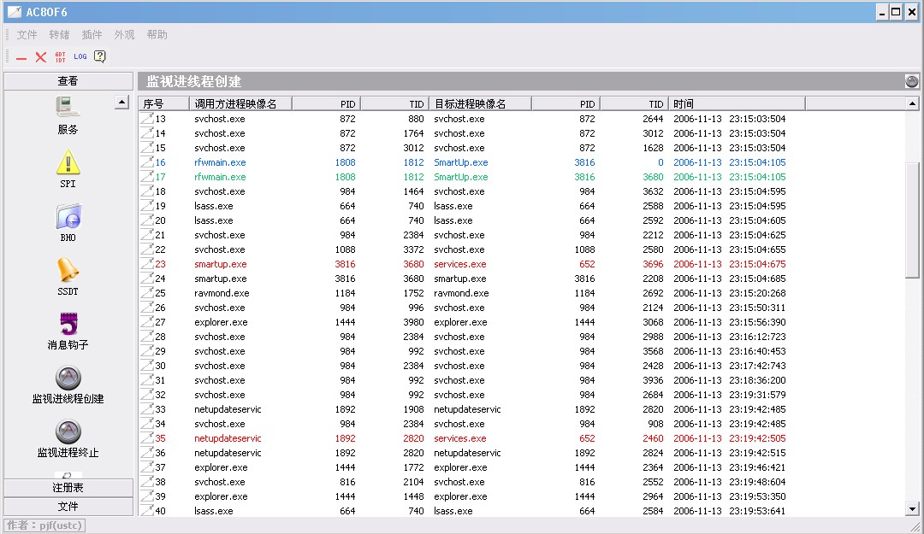924x534 pixels.
Task: Click PID 1184 in ravmond.exe caller column
Action: [x=345, y=292]
